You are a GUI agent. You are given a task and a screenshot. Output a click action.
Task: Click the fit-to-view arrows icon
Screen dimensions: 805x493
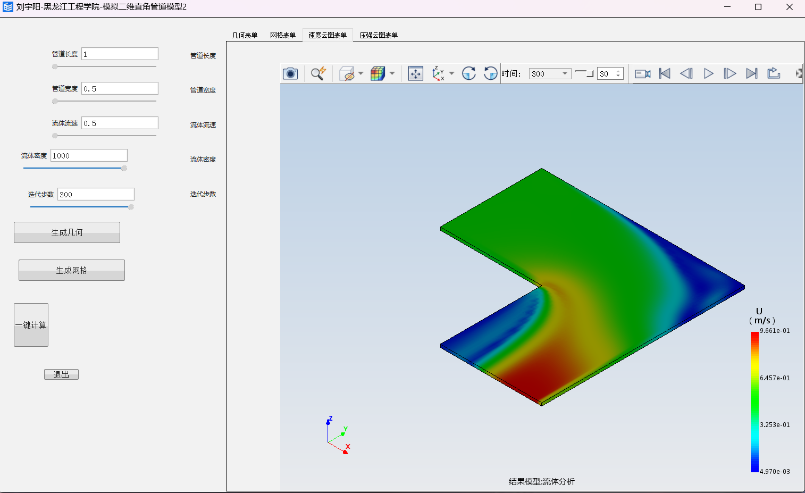(415, 73)
